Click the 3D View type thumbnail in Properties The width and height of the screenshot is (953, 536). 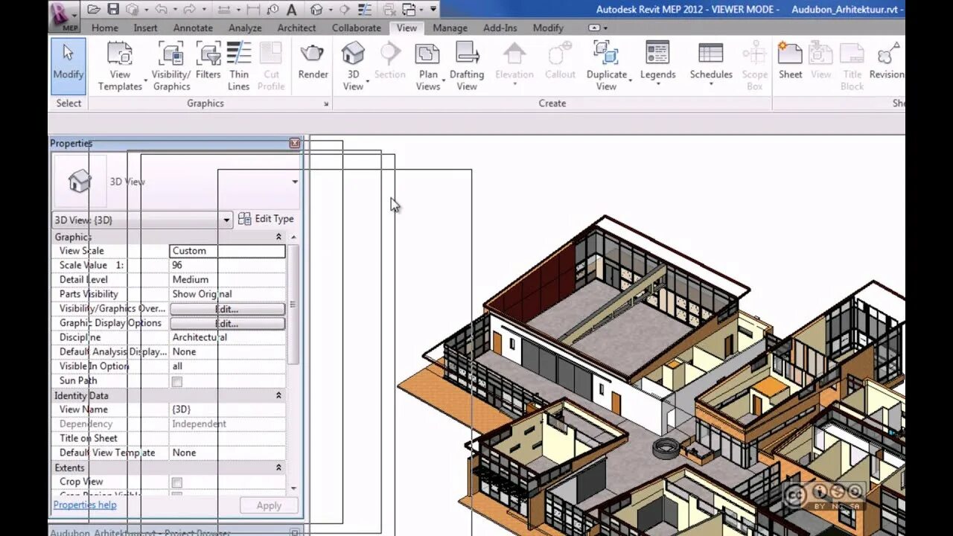[80, 181]
